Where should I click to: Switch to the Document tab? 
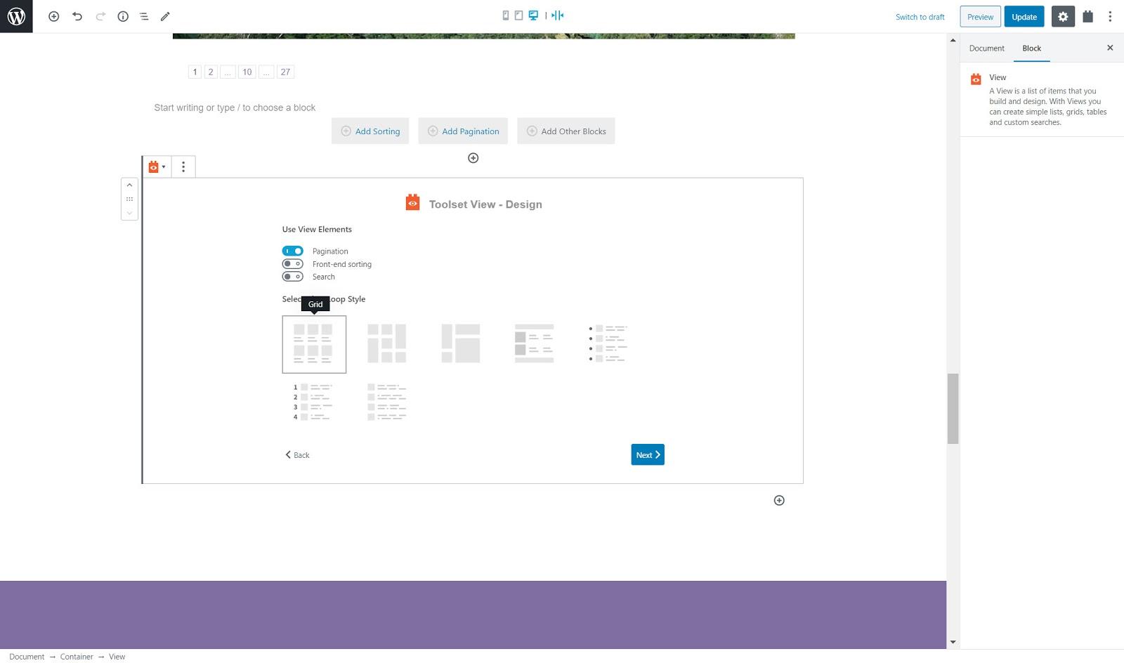tap(986, 48)
